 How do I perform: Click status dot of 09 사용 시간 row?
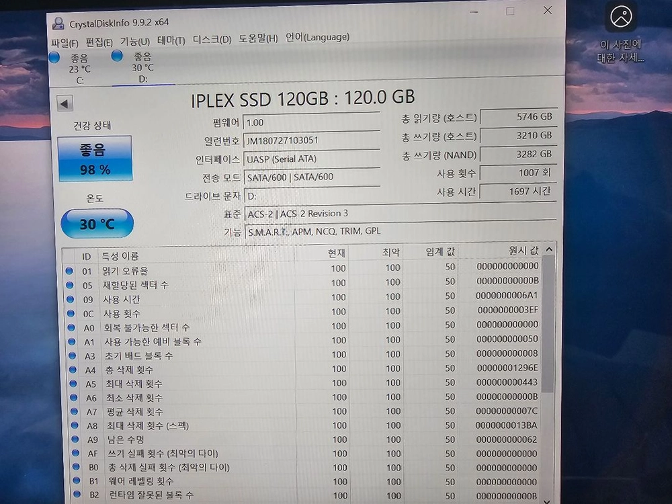71,299
